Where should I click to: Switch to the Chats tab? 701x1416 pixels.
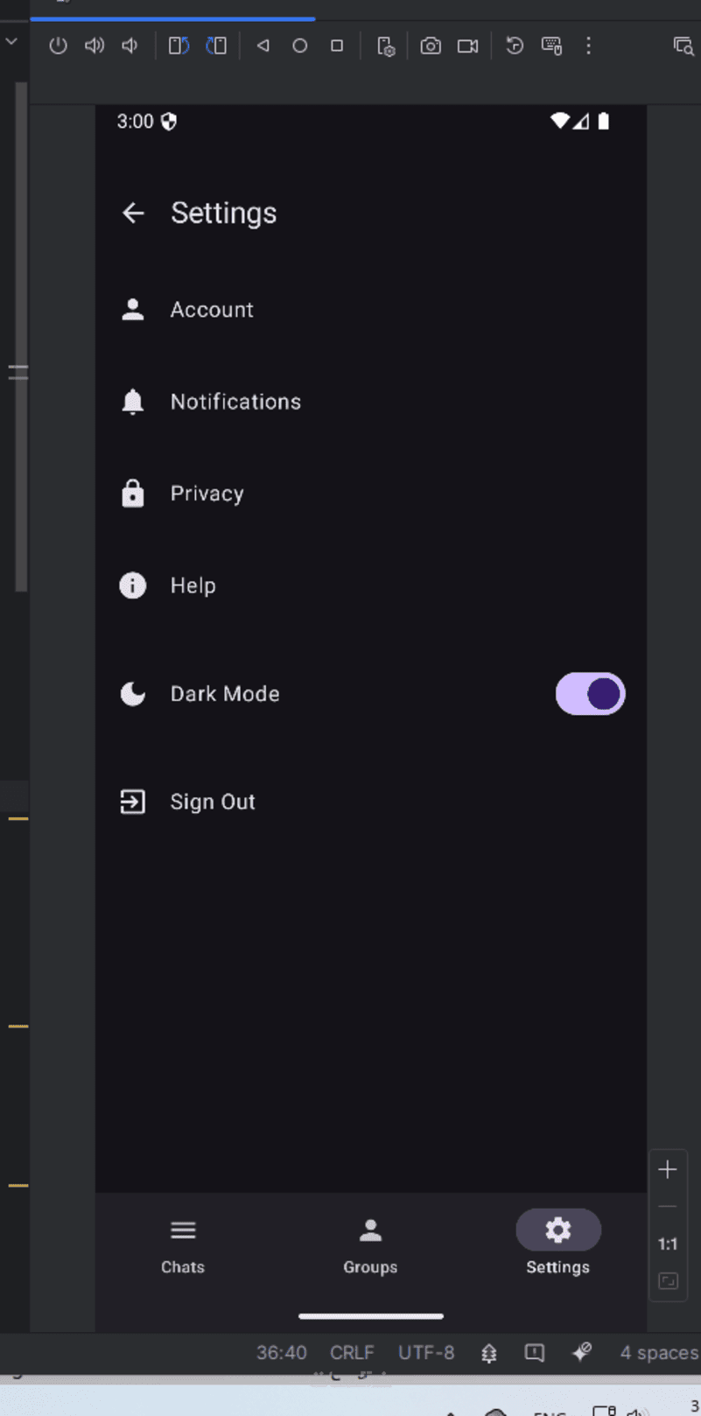[183, 1244]
